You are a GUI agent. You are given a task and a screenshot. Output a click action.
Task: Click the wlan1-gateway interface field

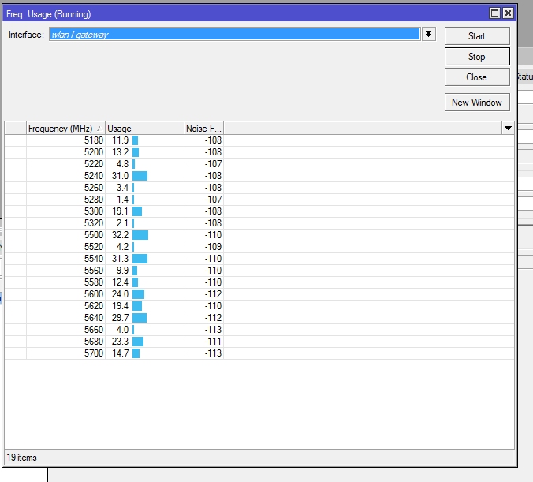point(234,35)
